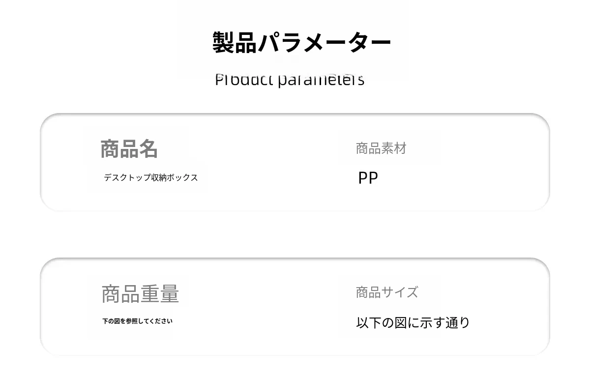The width and height of the screenshot is (590, 378).
Task: Select the 商品名 label
Action: pyautogui.click(x=129, y=149)
